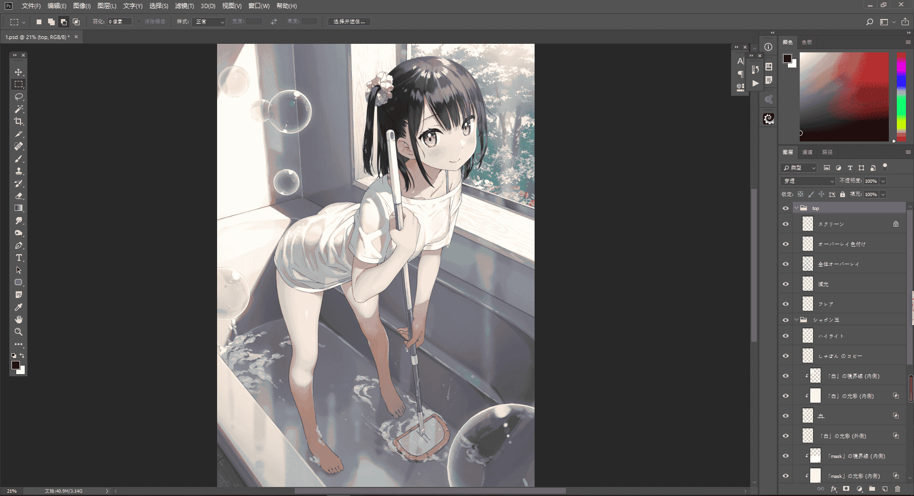Click the 选择并遮住... button
The image size is (914, 496).
[349, 22]
